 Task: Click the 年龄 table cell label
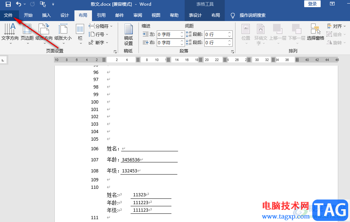point(112,203)
